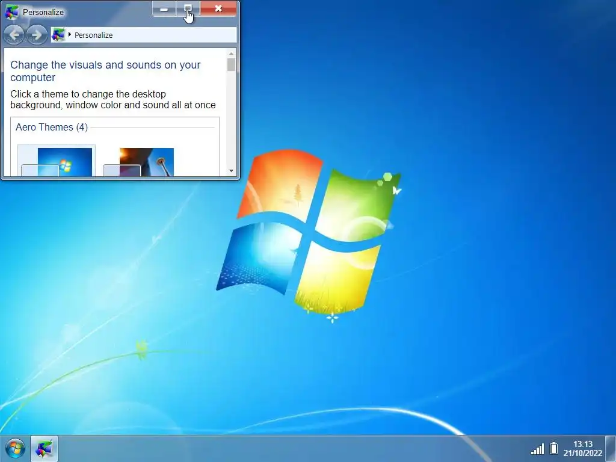
Task: Click the Personalize breadcrumb text
Action: (x=93, y=35)
